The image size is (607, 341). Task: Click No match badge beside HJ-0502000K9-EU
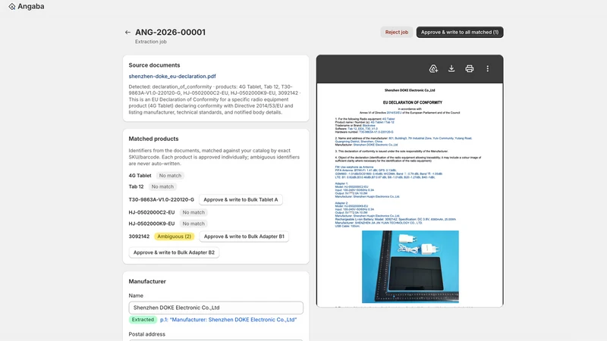[193, 224]
